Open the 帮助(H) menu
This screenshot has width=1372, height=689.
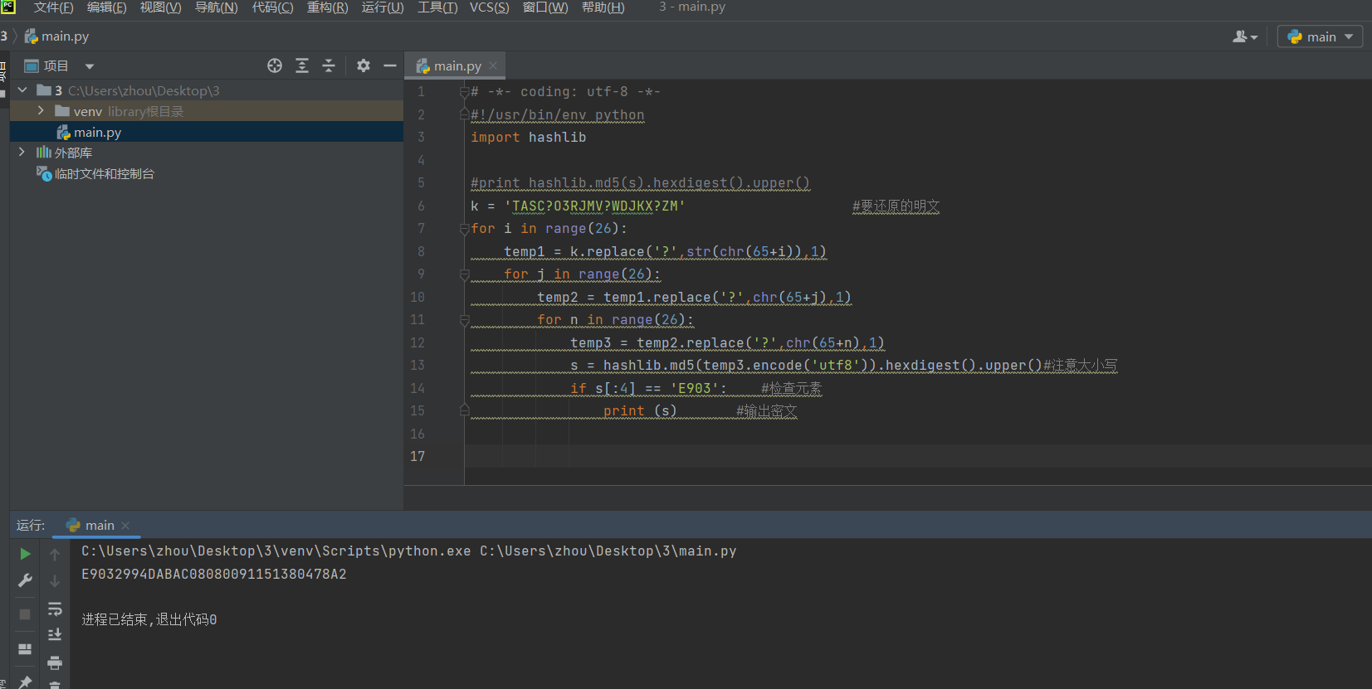pyautogui.click(x=603, y=7)
